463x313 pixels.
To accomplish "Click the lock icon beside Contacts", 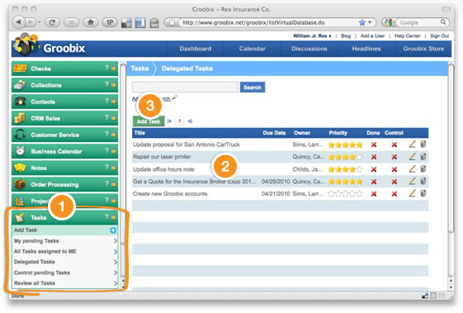I will coord(113,102).
